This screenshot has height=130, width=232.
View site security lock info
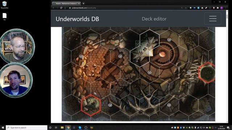tap(70, 8)
